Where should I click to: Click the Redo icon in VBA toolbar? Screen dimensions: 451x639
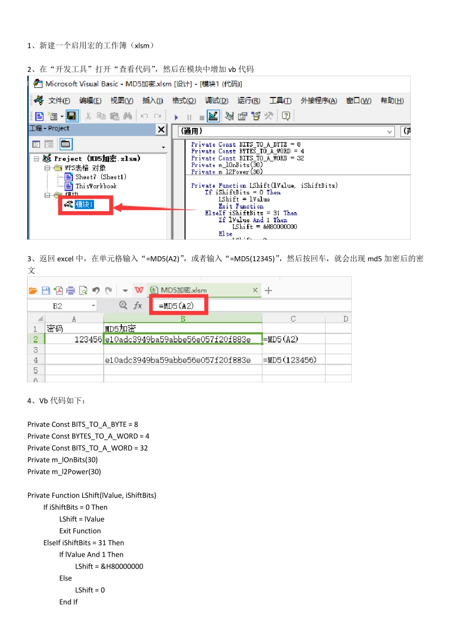point(158,116)
